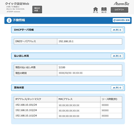
Task: Click the 払い出し状況 section header
Action: point(68,56)
